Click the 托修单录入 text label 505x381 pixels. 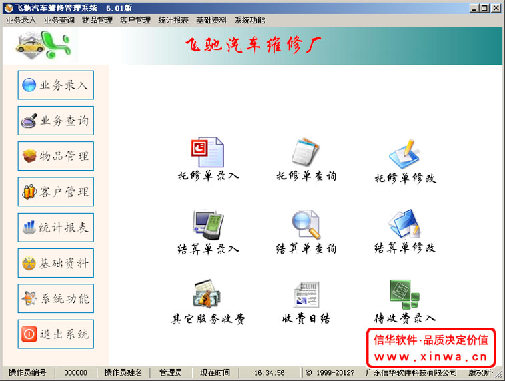[x=208, y=176]
